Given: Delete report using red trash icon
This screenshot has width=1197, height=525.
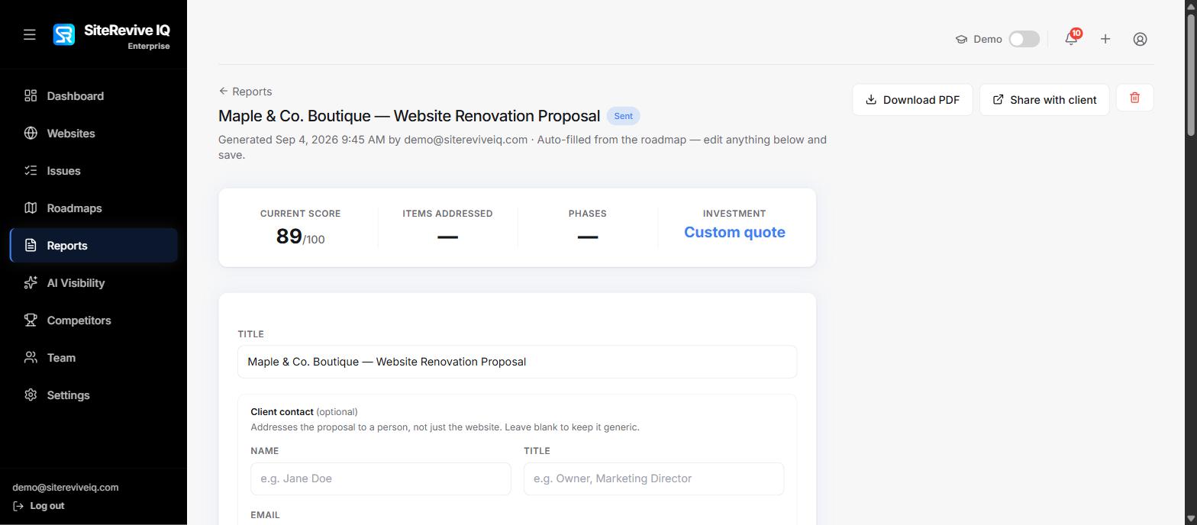Looking at the screenshot, I should click(1134, 98).
